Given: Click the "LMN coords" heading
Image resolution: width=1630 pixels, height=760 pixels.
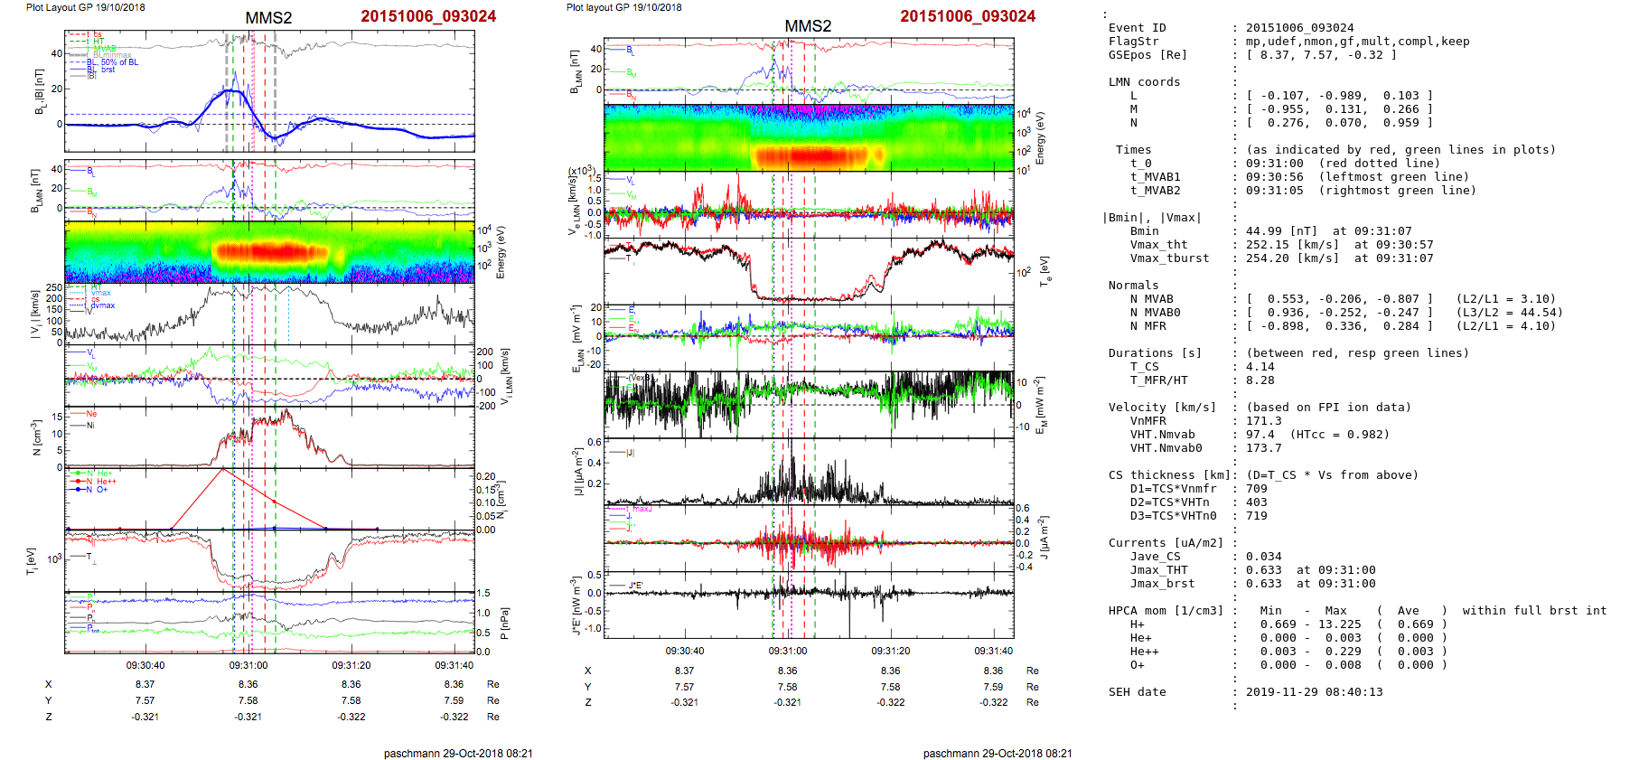Looking at the screenshot, I should [x=1144, y=82].
